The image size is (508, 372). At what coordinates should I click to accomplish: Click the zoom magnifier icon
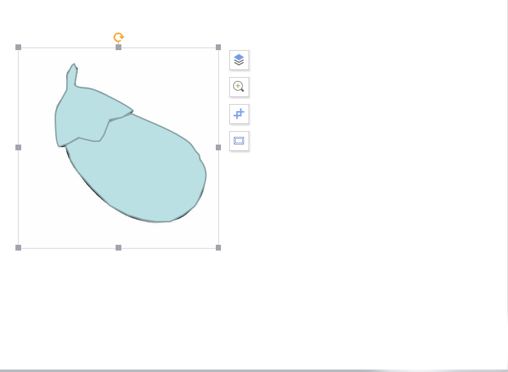[239, 87]
